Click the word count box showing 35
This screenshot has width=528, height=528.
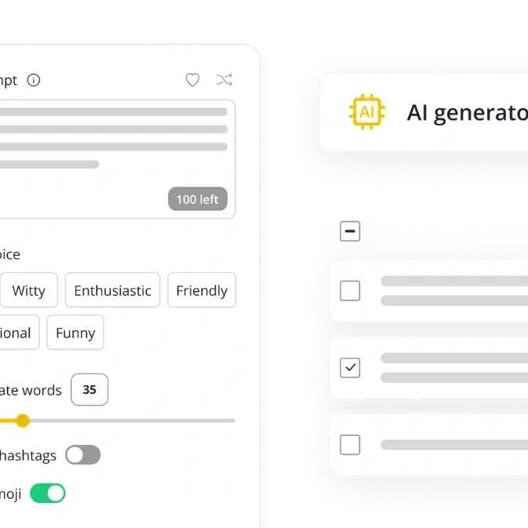(89, 390)
